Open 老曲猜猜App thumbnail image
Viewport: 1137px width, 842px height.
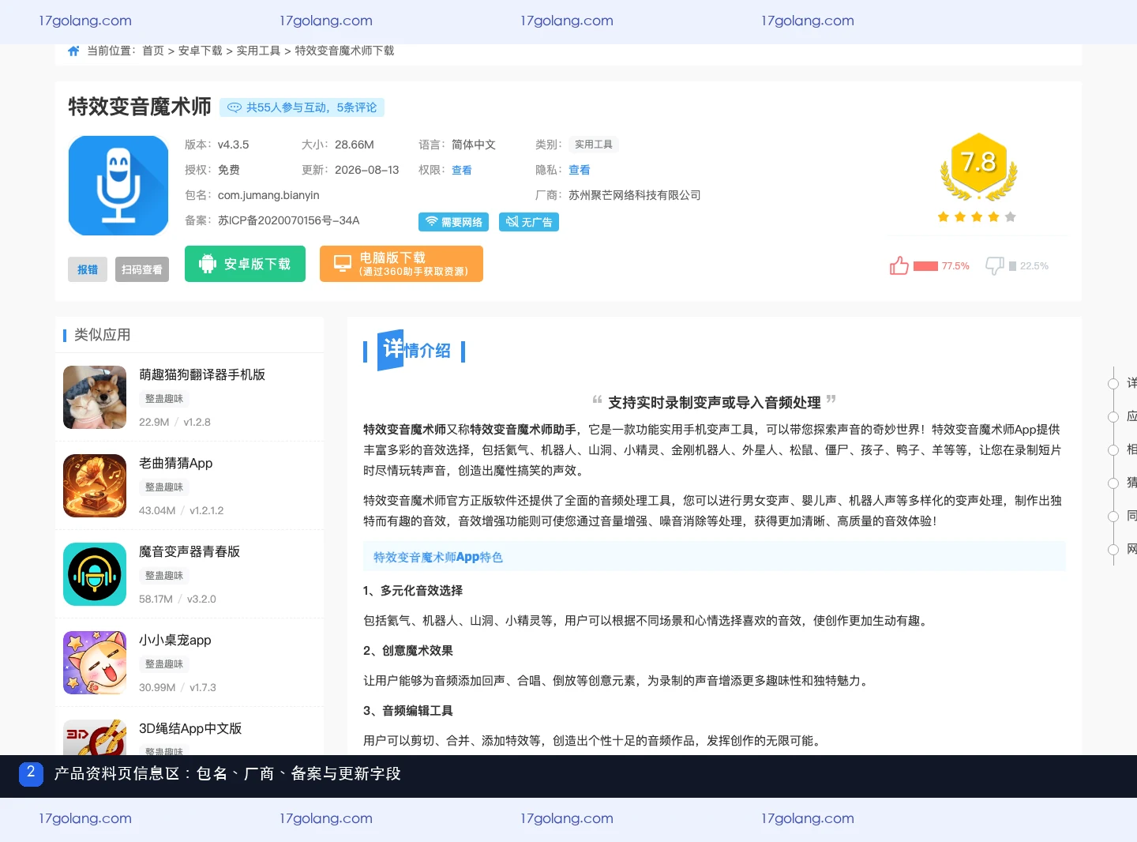point(95,486)
